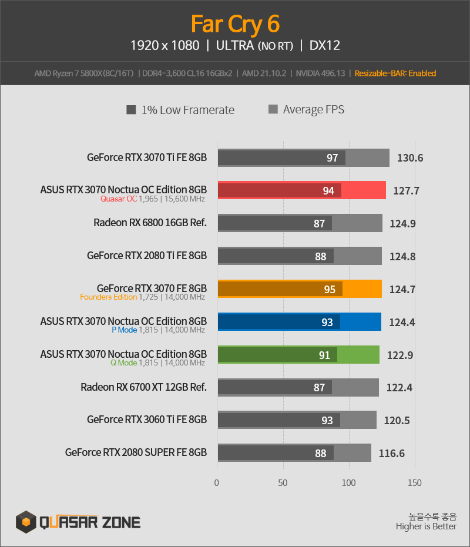Click the 97 value in top bar
470x547 pixels.
pos(332,158)
